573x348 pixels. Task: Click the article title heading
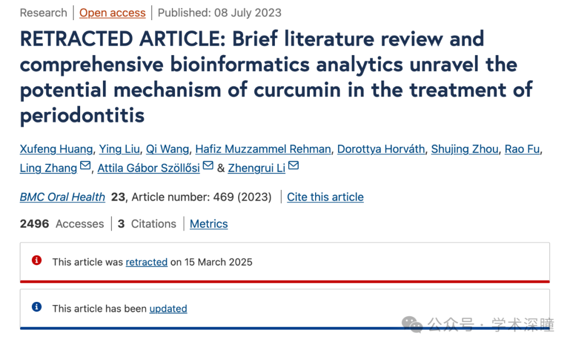point(276,77)
